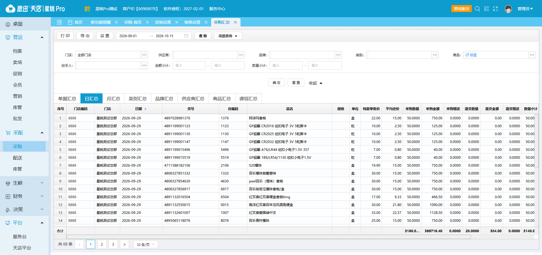Screen dimensions: 542x255
Task: Close the 采购-首页 tab
Action: click(147, 22)
